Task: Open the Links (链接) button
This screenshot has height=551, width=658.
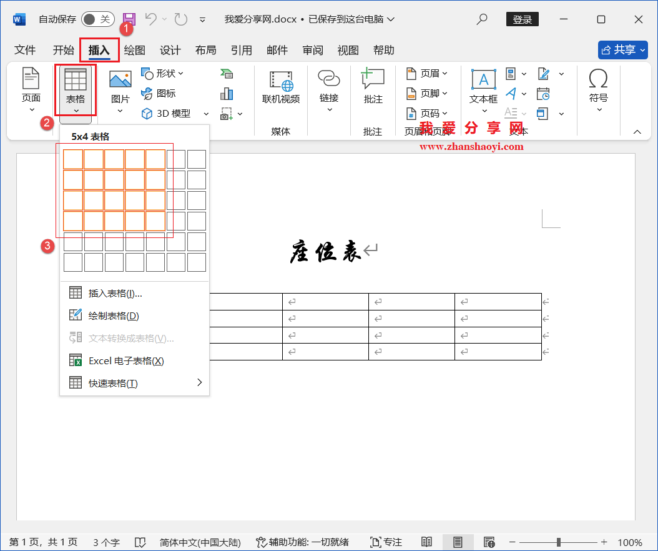Action: tap(329, 90)
